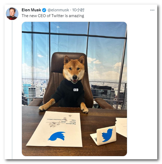Open the 10小时 timestamp link
The width and height of the screenshot is (162, 164).
(78, 10)
